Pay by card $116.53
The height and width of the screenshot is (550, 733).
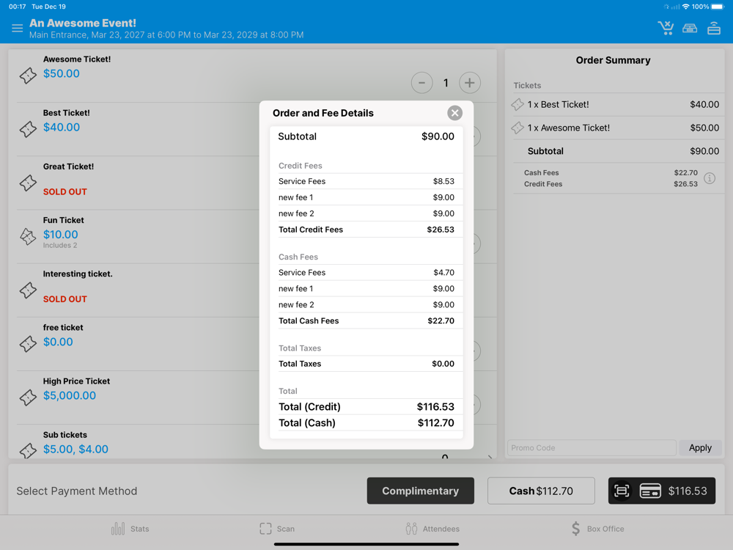(661, 491)
